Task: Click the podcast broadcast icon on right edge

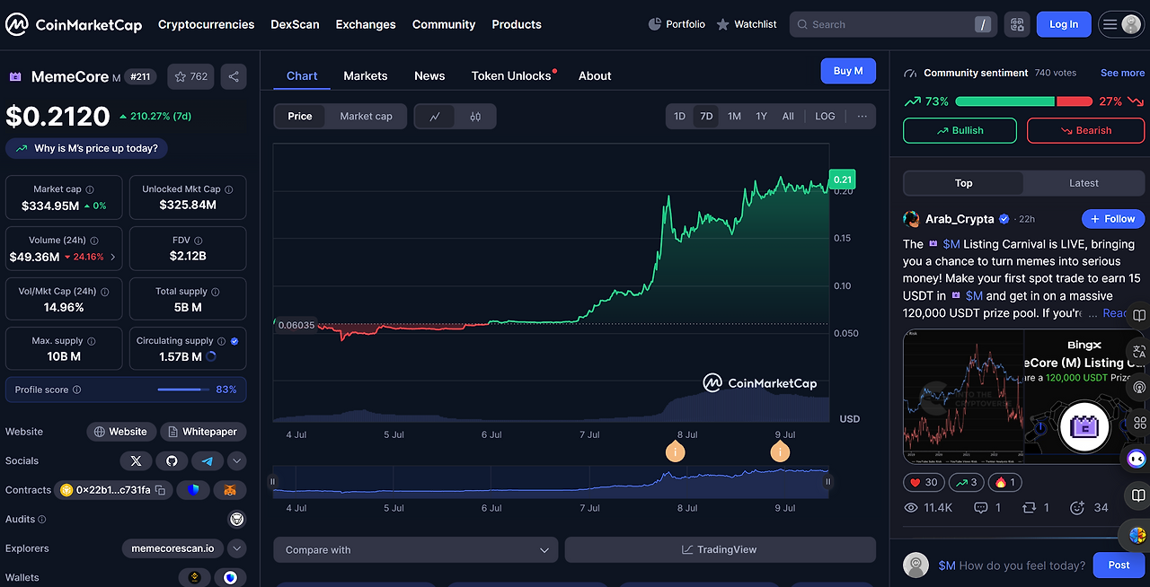Action: pos(1138,387)
